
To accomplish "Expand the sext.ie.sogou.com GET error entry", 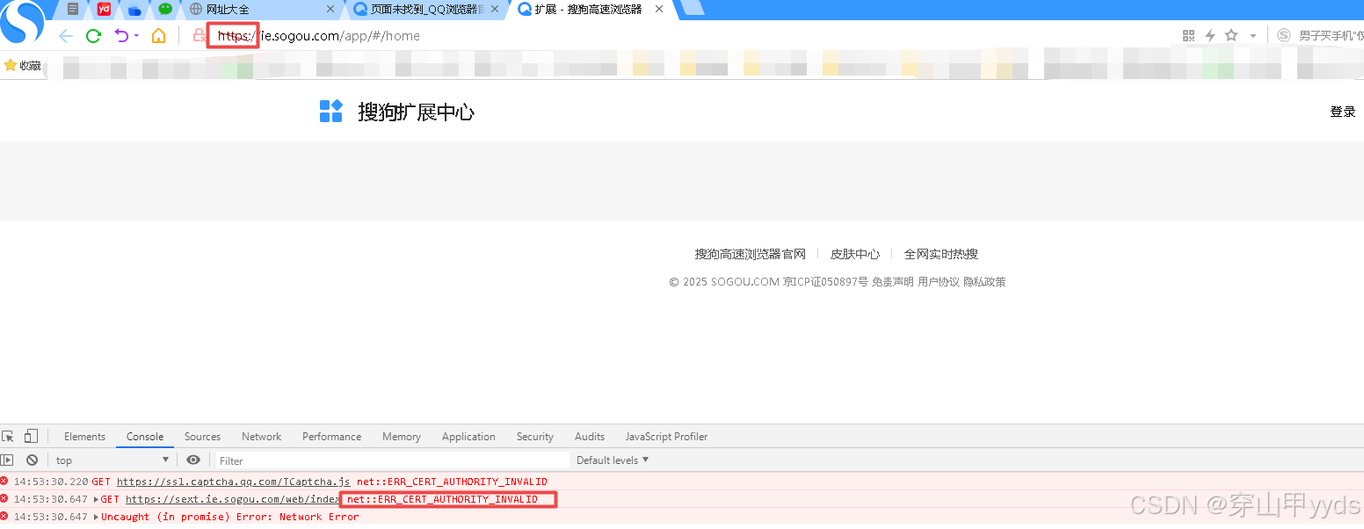I will click(x=96, y=499).
